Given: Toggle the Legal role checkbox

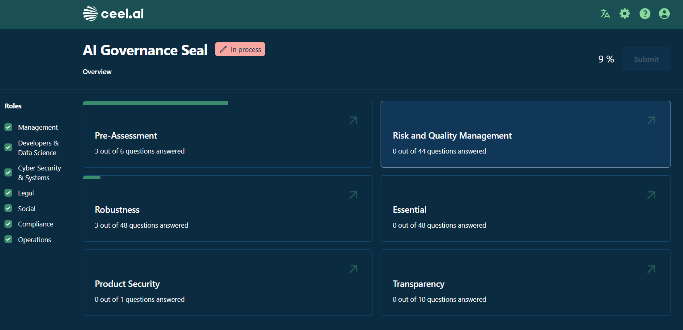Looking at the screenshot, I should tap(8, 193).
